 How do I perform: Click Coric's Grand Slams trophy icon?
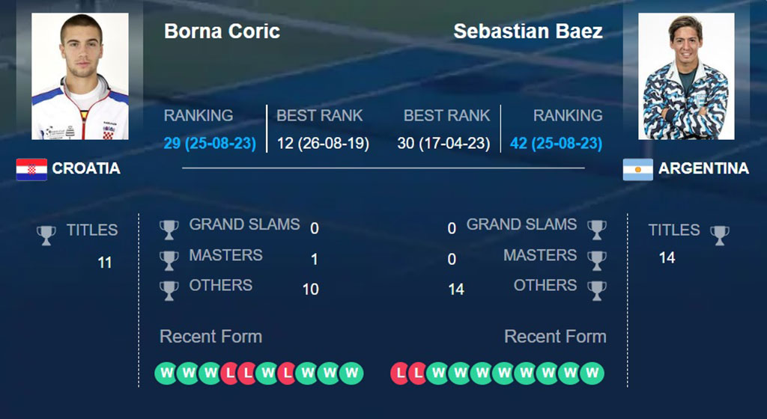[169, 230]
